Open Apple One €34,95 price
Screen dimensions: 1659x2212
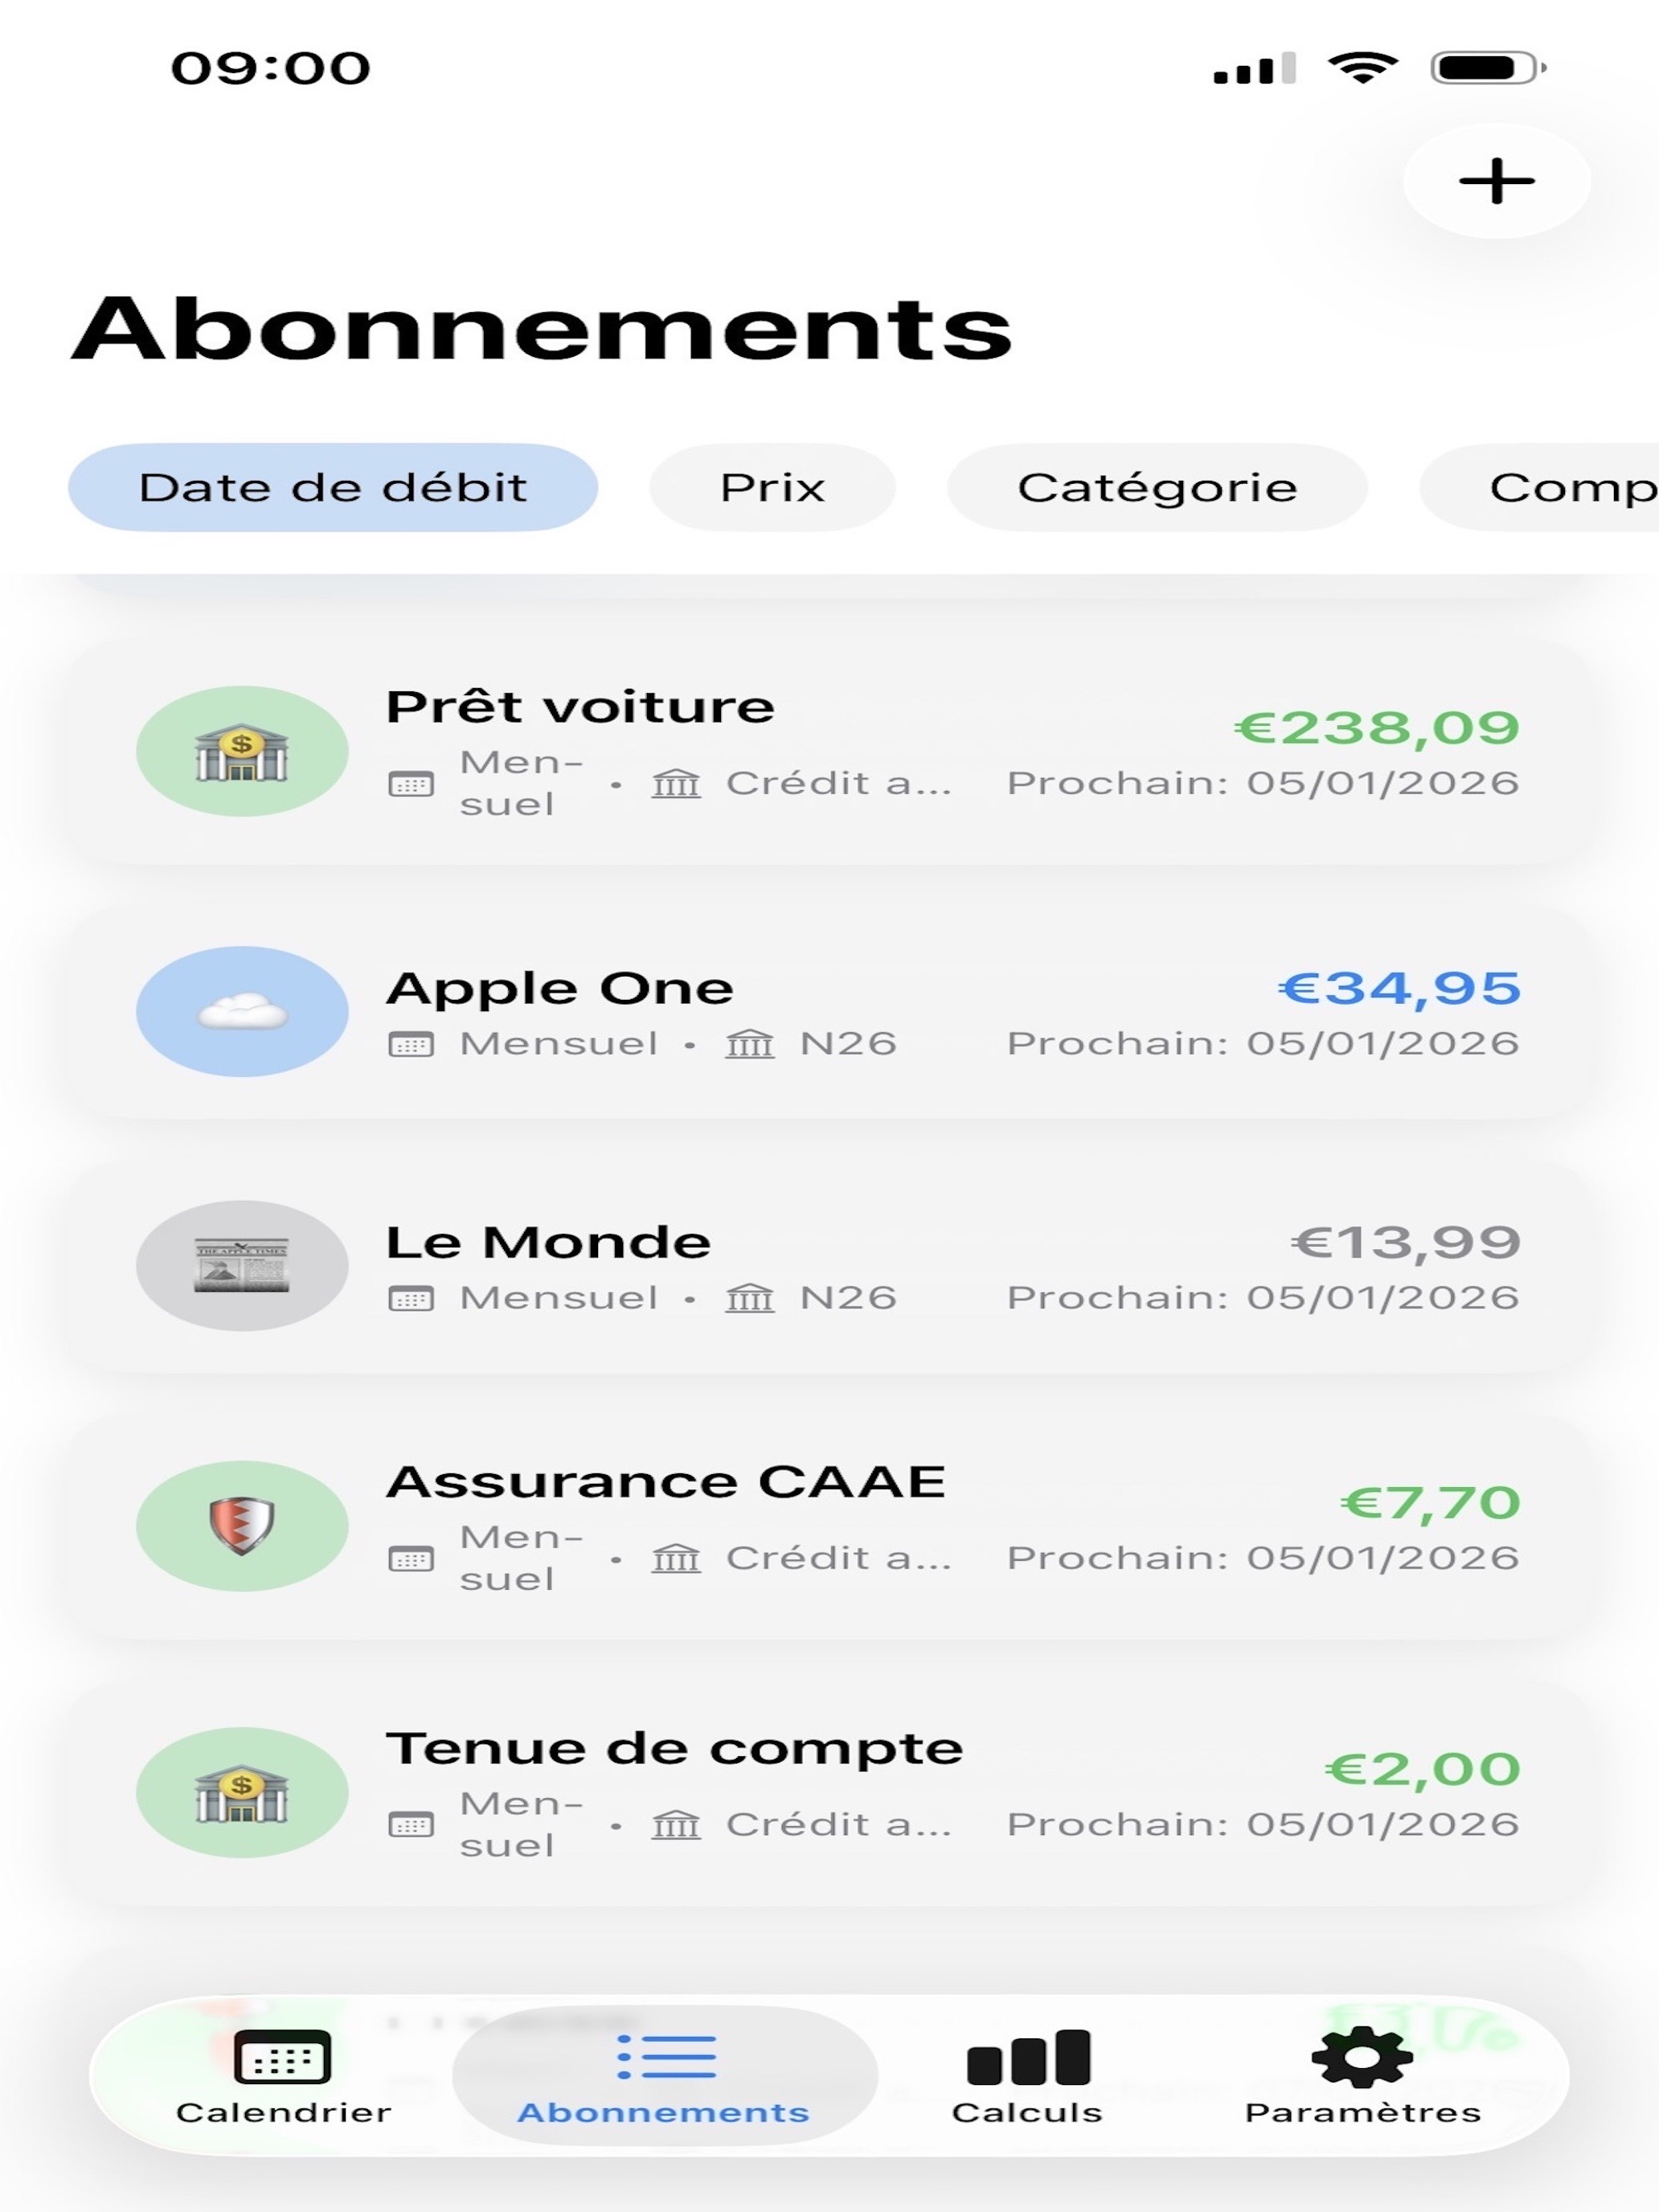click(x=1399, y=988)
